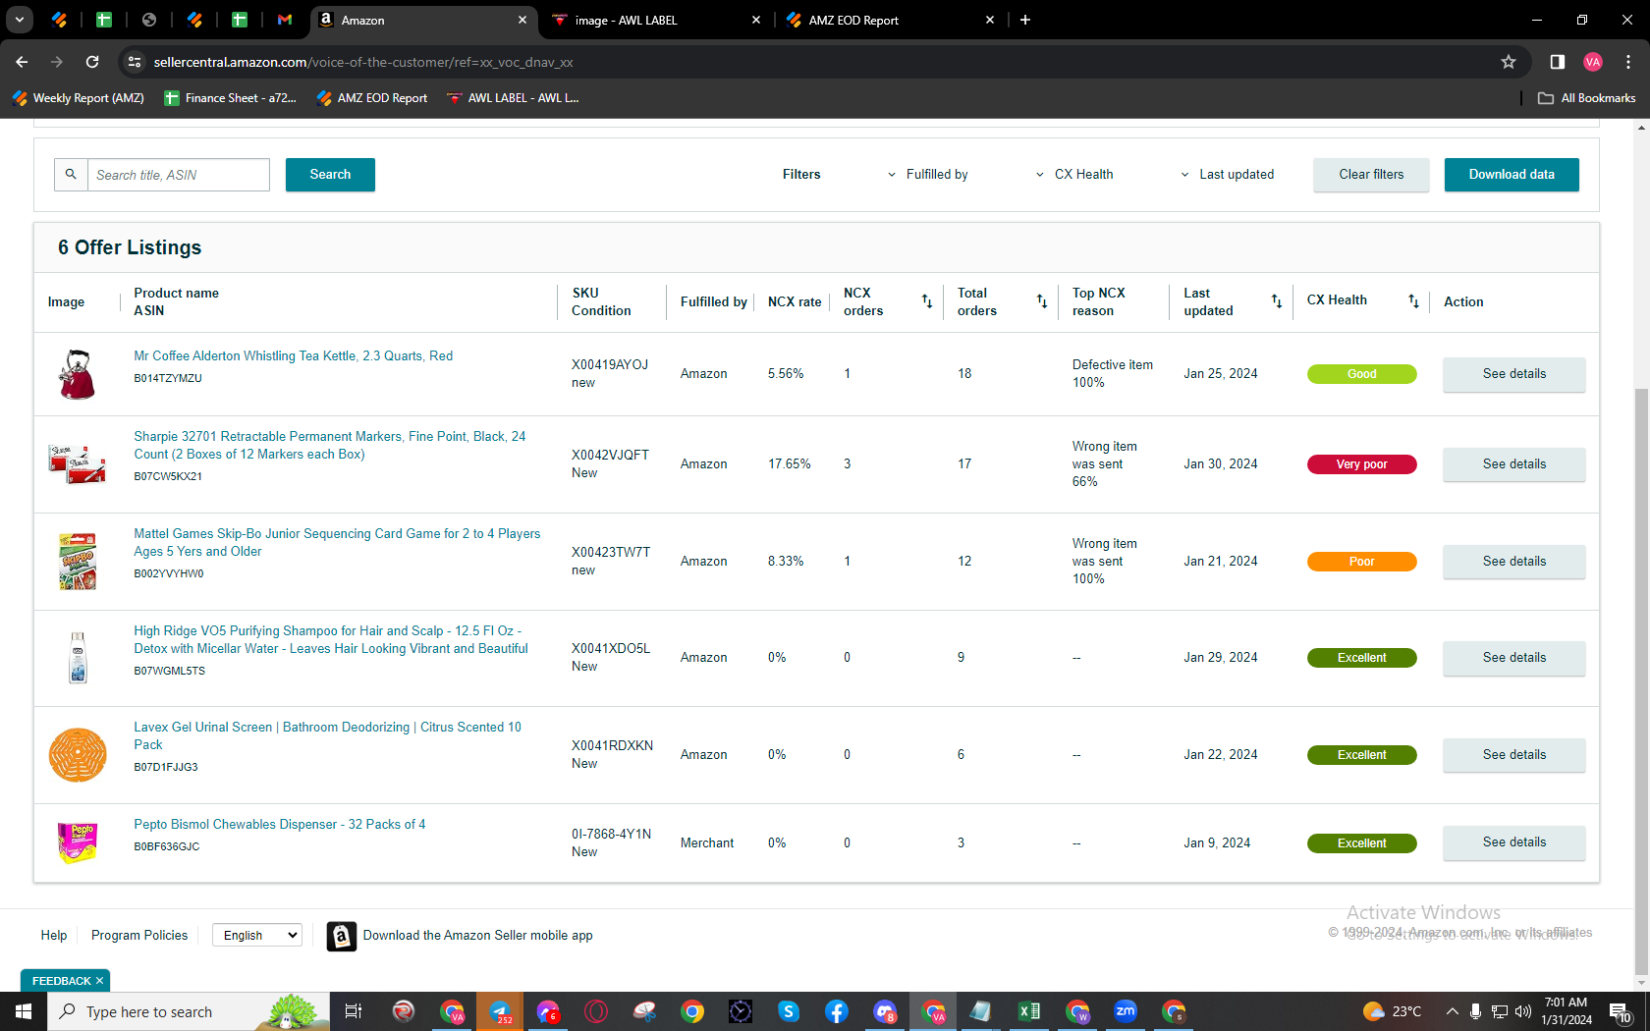Close the Amazon browser tab
The height and width of the screenshot is (1031, 1650).
coord(522,20)
